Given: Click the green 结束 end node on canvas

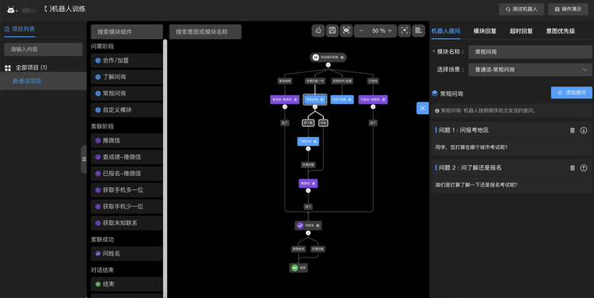Looking at the screenshot, I should [x=299, y=268].
